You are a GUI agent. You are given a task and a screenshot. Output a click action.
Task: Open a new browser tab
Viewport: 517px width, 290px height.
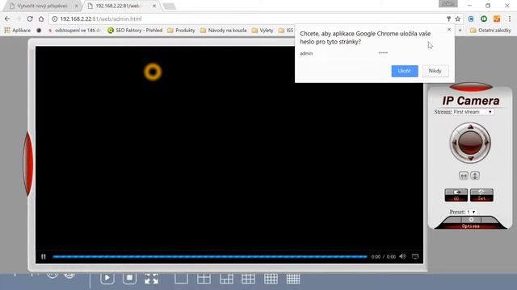point(169,6)
